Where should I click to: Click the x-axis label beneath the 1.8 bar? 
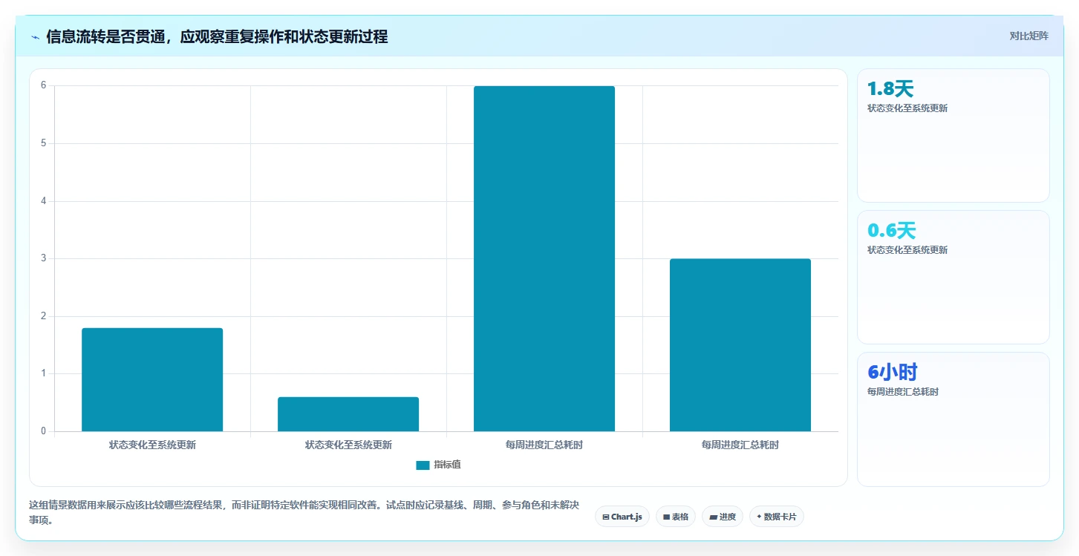click(x=152, y=445)
